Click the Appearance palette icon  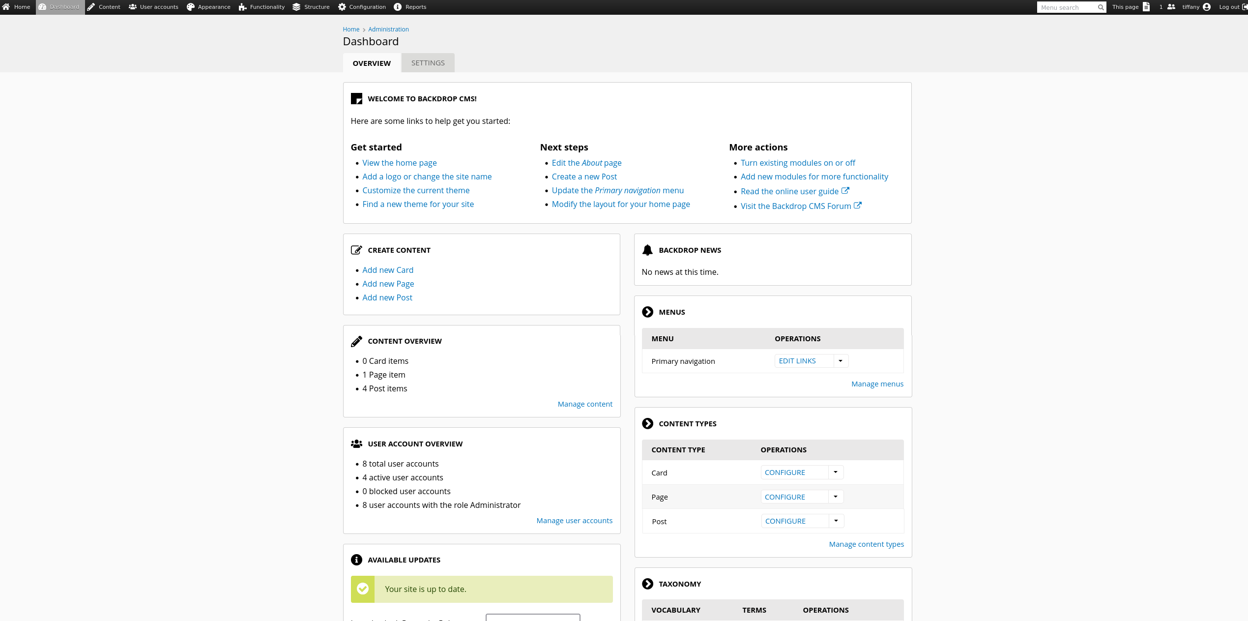coord(191,7)
